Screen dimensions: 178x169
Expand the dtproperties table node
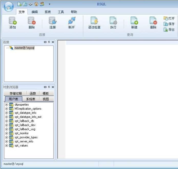pyautogui.click(x=6, y=105)
